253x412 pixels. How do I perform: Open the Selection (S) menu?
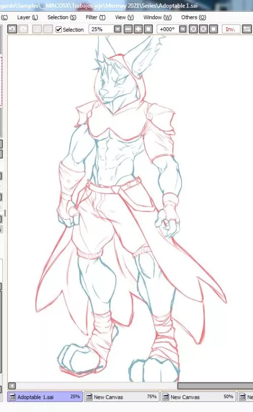pyautogui.click(x=62, y=17)
